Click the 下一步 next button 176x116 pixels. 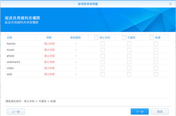140,112
